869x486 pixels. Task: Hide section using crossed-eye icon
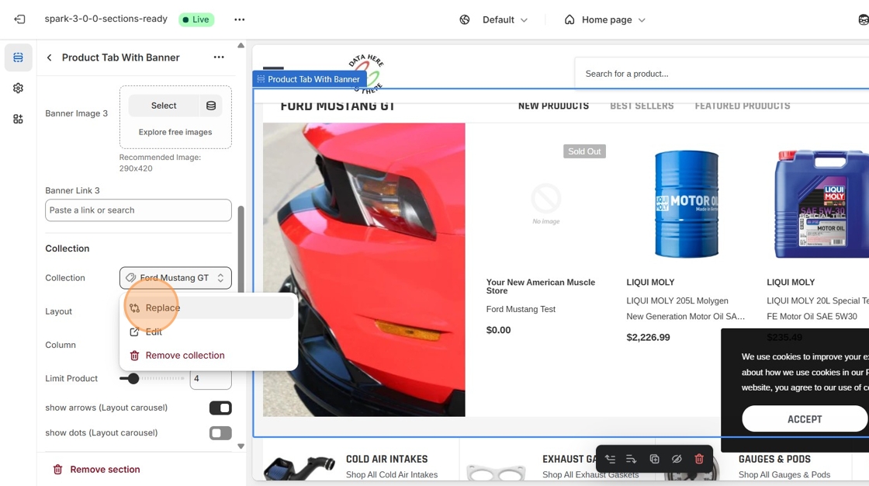tap(677, 459)
